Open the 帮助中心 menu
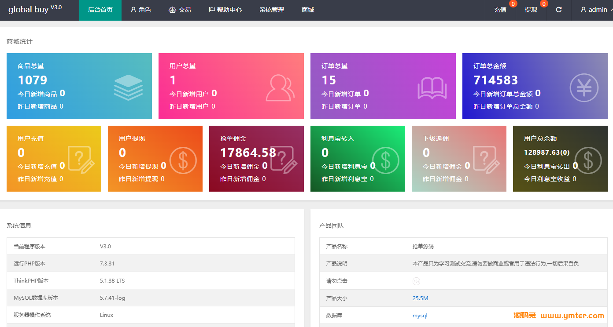The width and height of the screenshot is (613, 327). tap(225, 10)
